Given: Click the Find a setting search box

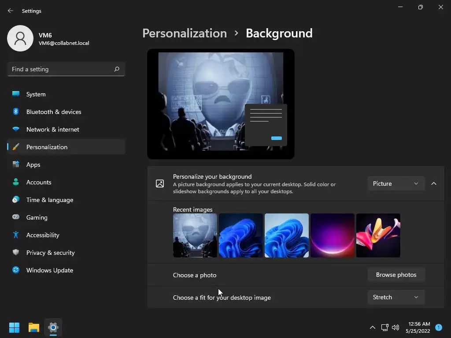Looking at the screenshot, I should 66,69.
